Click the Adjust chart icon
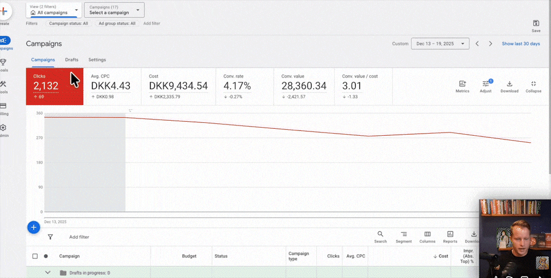The height and width of the screenshot is (278, 551). (485, 84)
